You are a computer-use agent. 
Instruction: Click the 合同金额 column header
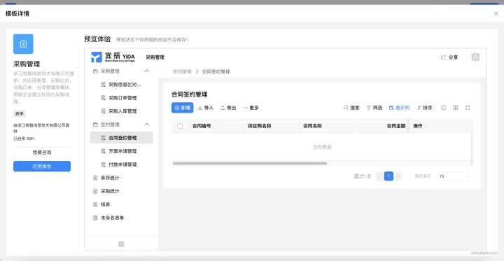coord(396,126)
